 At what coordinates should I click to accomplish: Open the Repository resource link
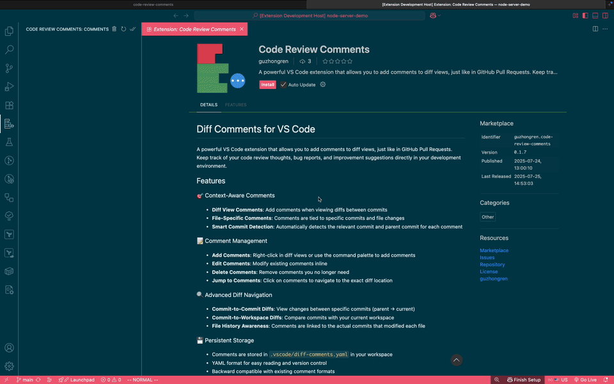tap(492, 264)
